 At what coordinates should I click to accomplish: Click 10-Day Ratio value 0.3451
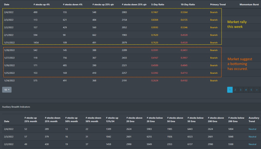pyautogui.click(x=184, y=50)
